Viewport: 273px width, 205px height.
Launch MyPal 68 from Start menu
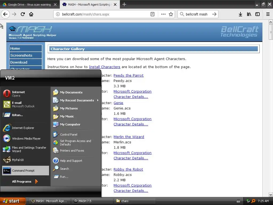click(x=26, y=160)
